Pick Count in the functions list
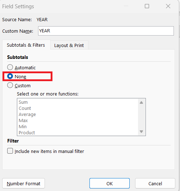Viewport: 180px width, 191px height. point(25,108)
